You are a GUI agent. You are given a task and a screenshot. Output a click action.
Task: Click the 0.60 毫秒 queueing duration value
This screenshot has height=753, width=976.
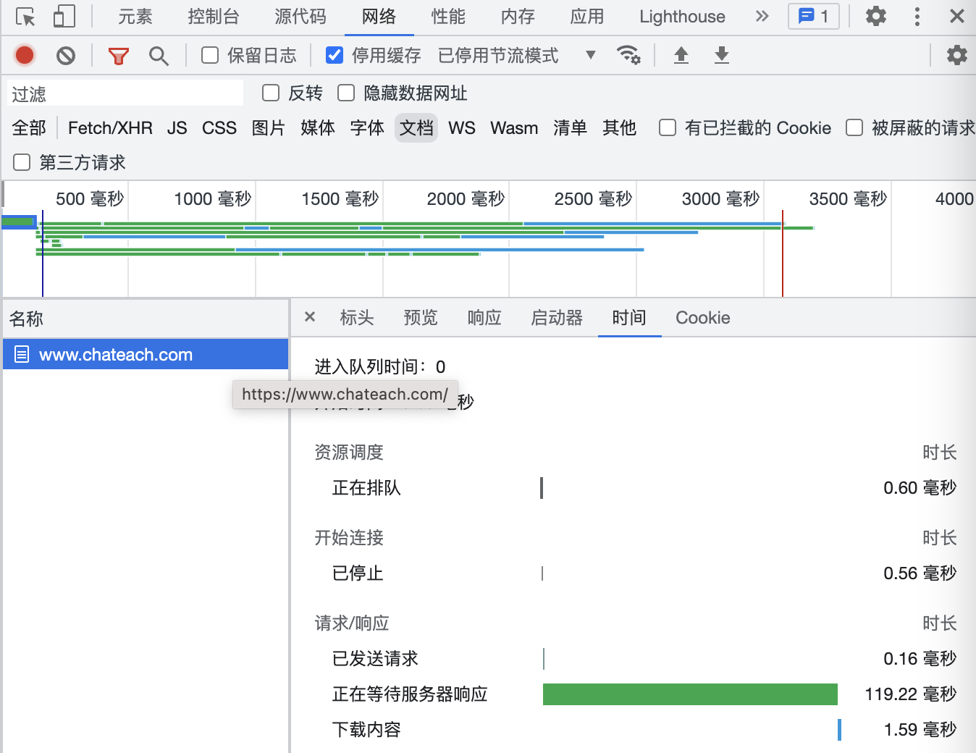pos(920,488)
